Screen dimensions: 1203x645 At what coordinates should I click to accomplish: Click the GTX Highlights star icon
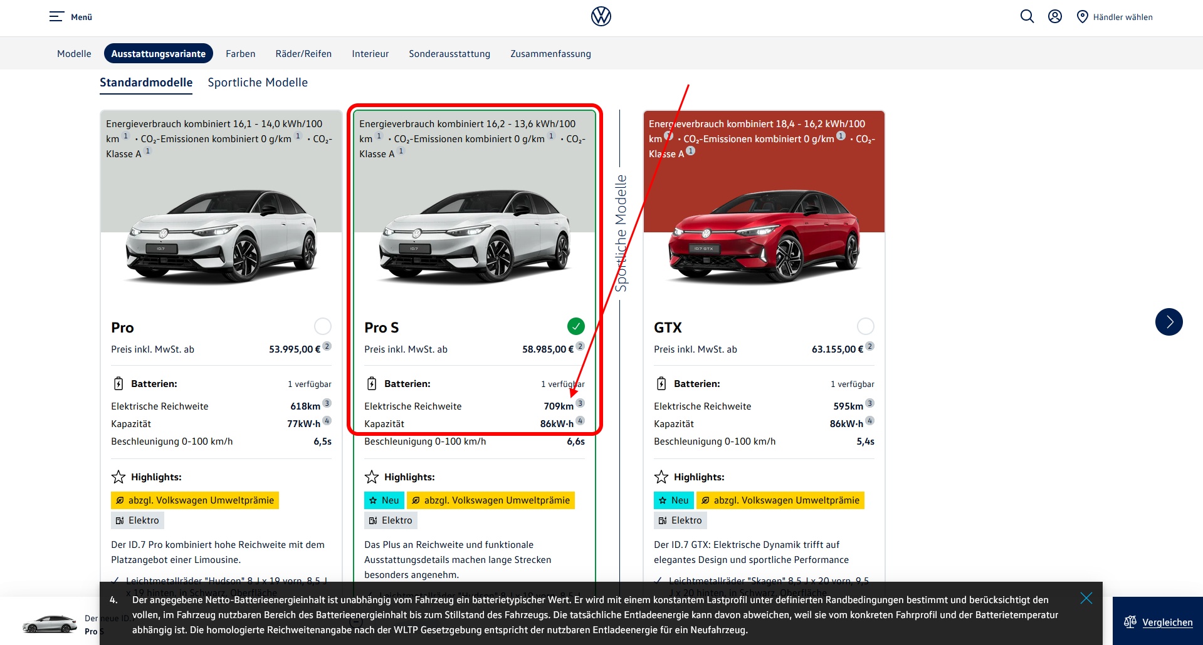coord(661,477)
